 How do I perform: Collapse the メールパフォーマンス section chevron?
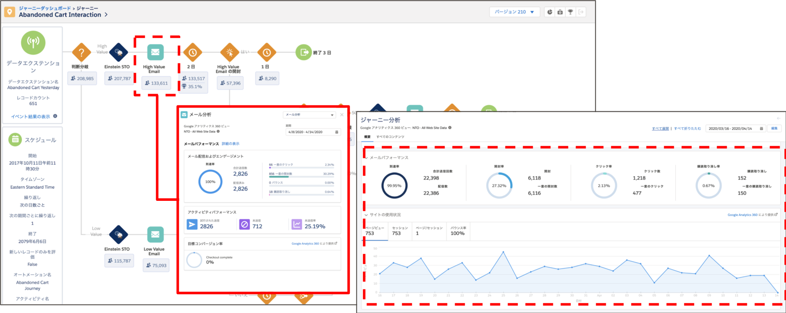click(x=366, y=158)
